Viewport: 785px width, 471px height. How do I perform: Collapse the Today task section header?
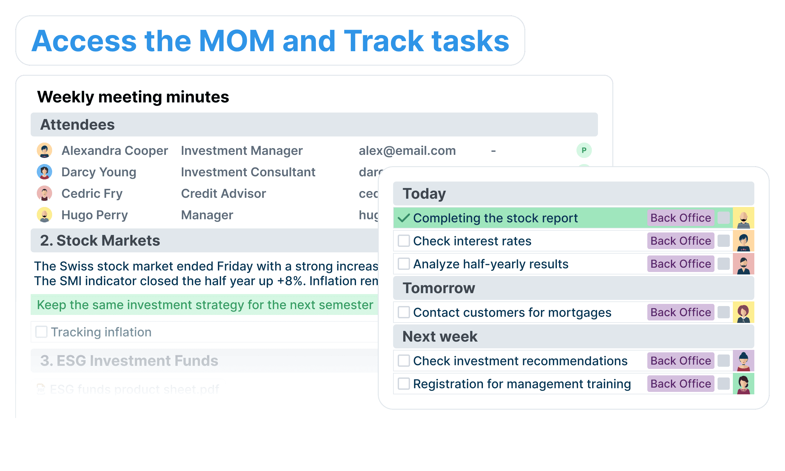coord(573,194)
